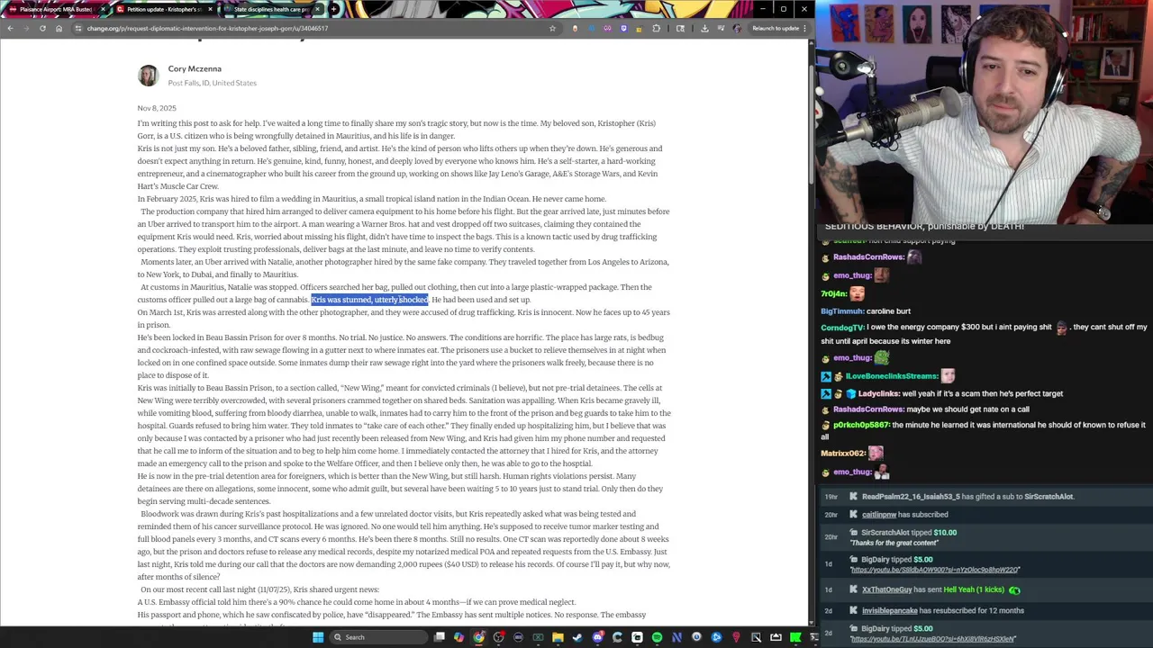
Task: Open the browser profile avatar
Action: [737, 28]
